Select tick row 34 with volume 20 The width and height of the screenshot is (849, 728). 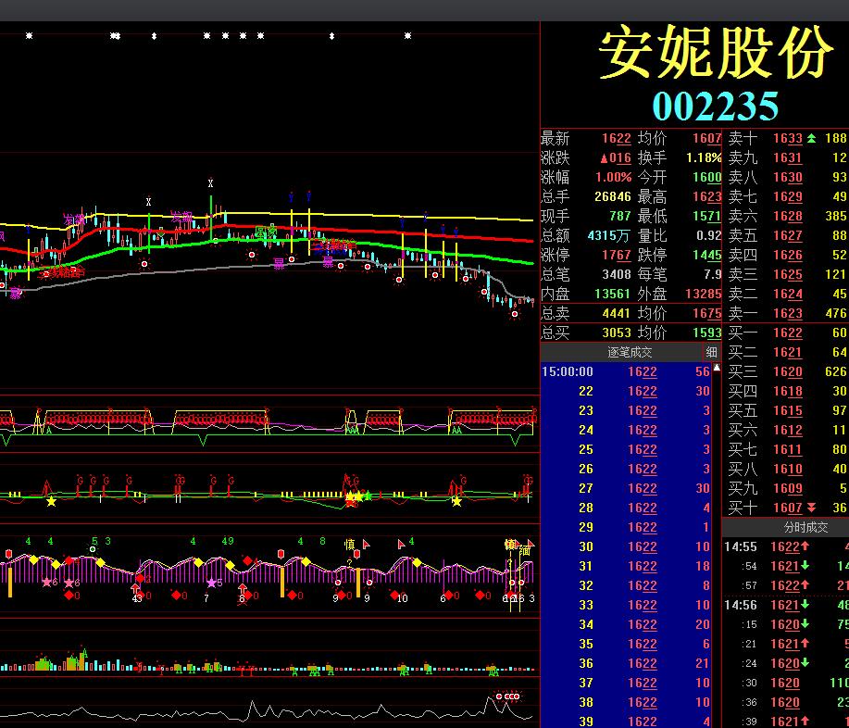(x=626, y=624)
